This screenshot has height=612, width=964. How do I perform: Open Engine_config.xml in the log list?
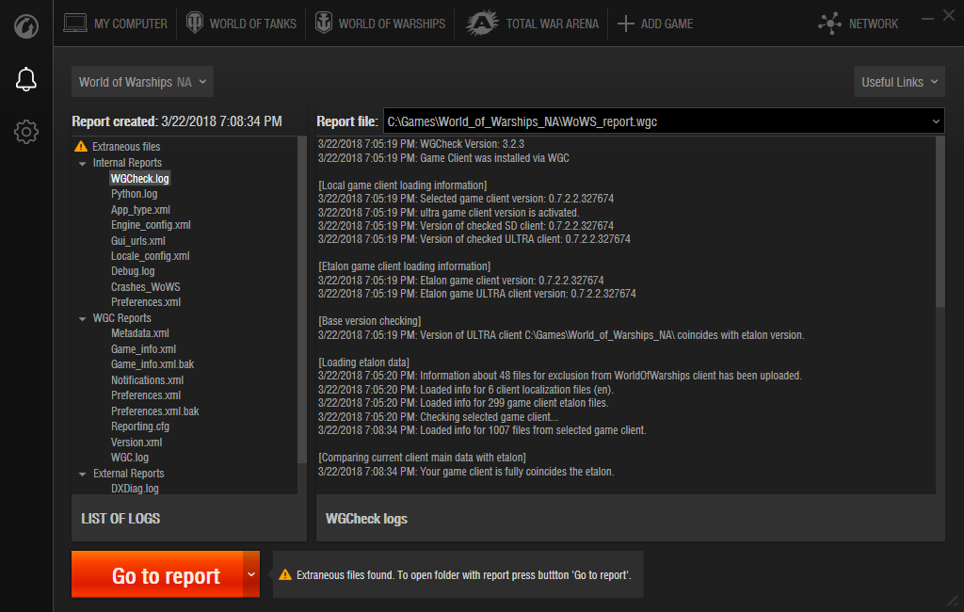click(x=151, y=225)
